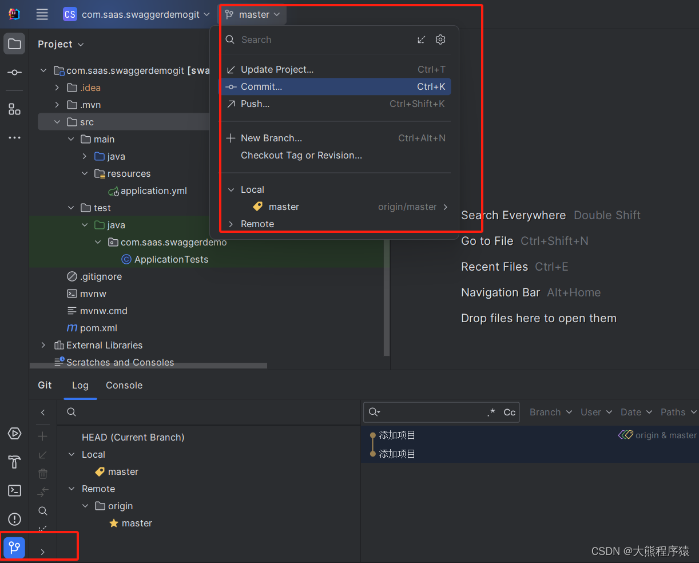Screen dimensions: 699x563
Task: Toggle match case in Git log search
Action: (x=509, y=412)
